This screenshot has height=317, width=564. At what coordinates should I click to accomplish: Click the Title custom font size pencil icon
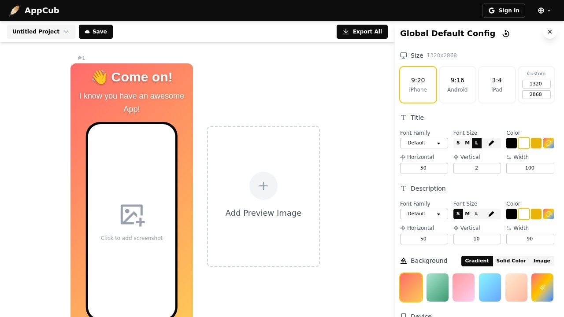(x=491, y=143)
